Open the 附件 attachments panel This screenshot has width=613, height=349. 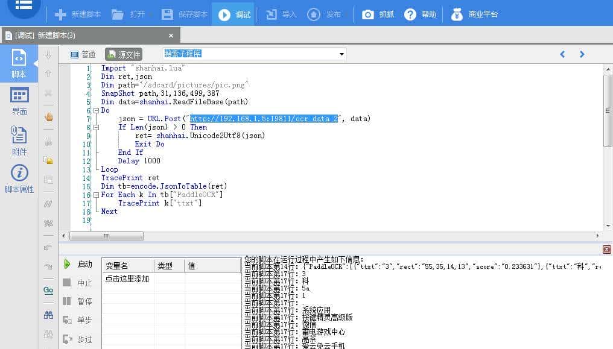[19, 141]
